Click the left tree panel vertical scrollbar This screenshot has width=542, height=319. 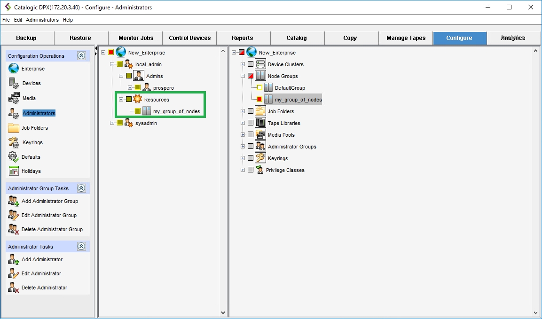[223, 181]
